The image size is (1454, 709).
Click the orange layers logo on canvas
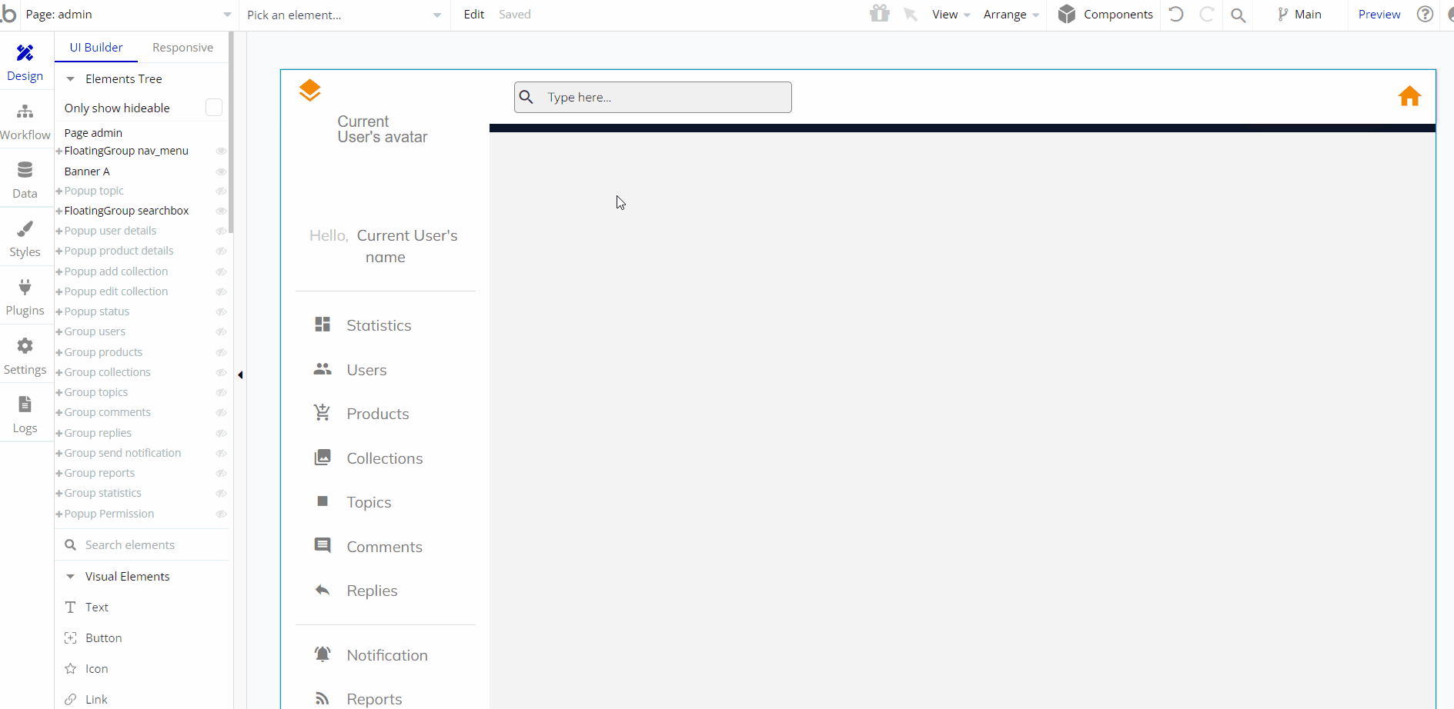(x=309, y=90)
